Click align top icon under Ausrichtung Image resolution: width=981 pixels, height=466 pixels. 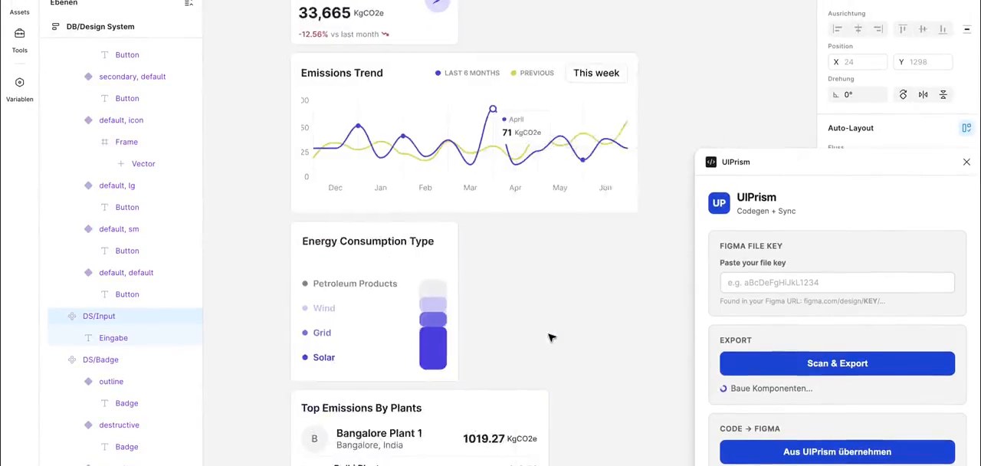tap(903, 29)
